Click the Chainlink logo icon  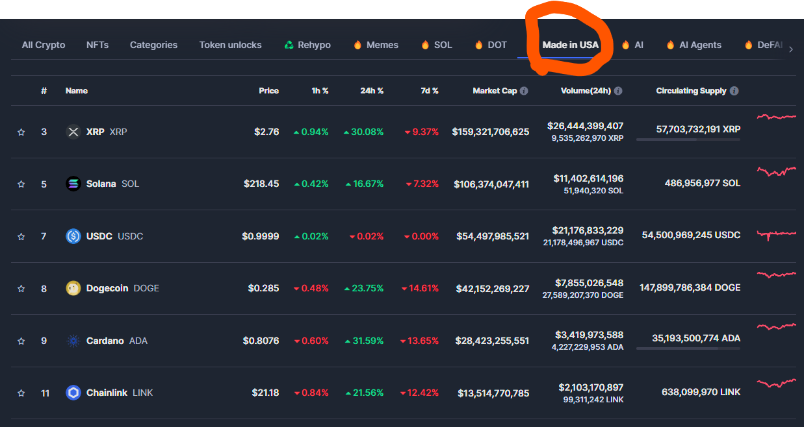pyautogui.click(x=73, y=393)
